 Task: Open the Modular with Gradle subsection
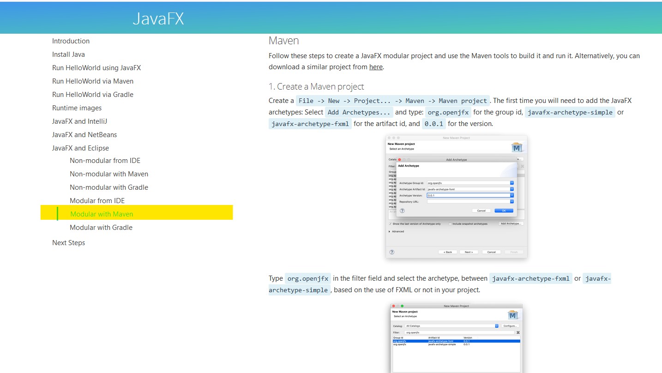pos(101,228)
